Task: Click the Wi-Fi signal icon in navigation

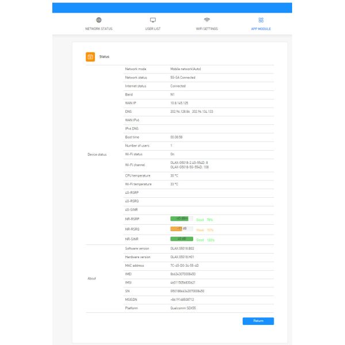Action: pos(207,20)
